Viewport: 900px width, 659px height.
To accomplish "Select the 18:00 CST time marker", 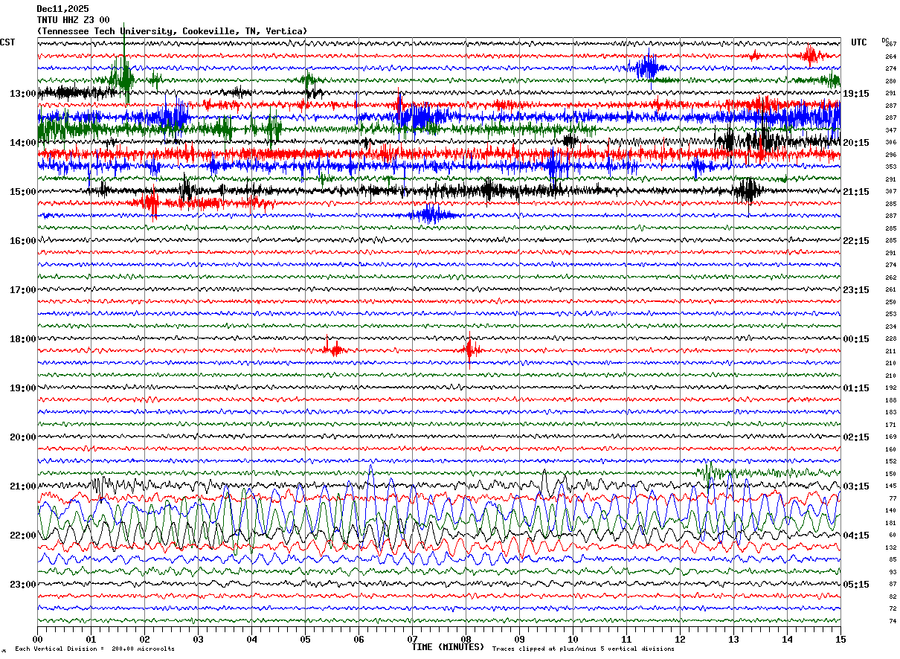I will 22,339.
